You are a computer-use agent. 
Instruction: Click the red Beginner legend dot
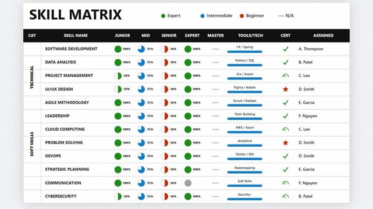coord(242,16)
